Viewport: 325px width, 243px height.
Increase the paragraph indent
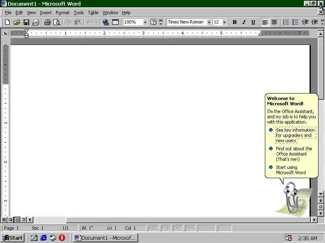click(314, 22)
